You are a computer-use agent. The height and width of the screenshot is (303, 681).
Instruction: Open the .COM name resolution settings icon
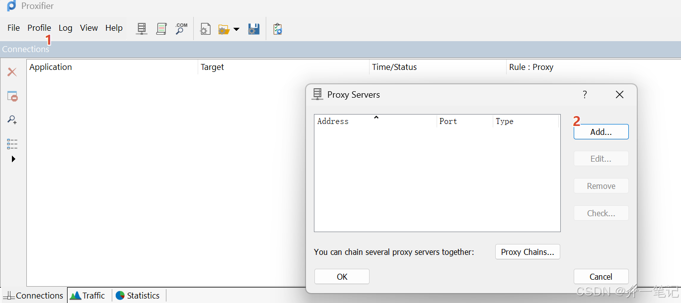click(x=181, y=29)
